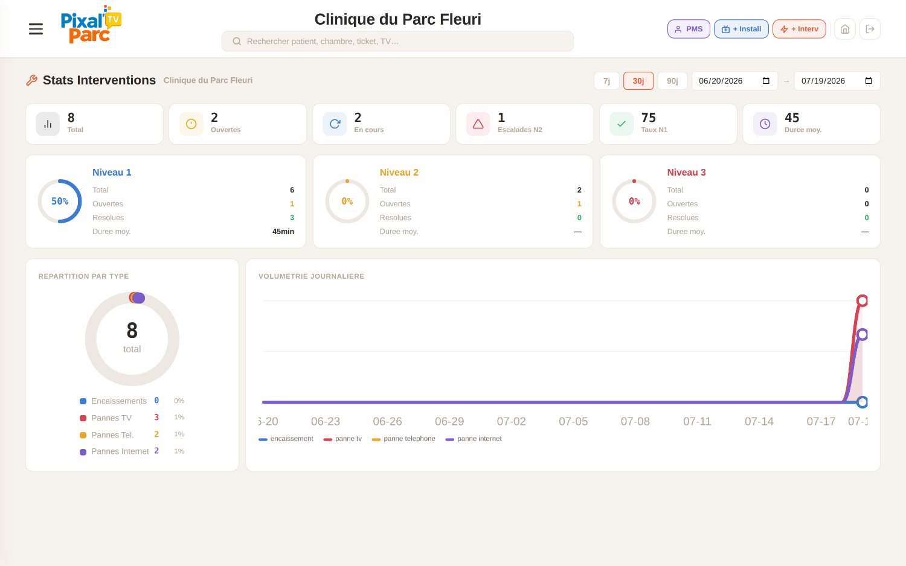The width and height of the screenshot is (906, 566).
Task: Toggle the encaissement legend series
Action: [286, 439]
